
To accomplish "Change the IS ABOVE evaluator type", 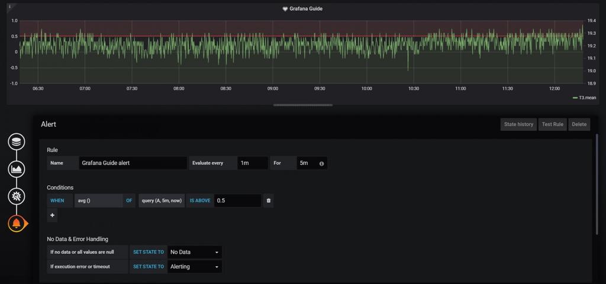I will tap(200, 201).
